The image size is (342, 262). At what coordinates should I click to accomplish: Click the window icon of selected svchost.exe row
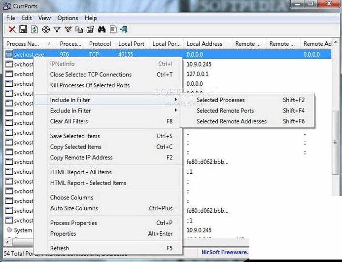(9, 54)
